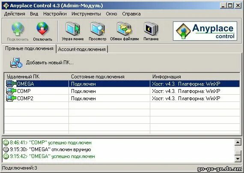
Task: Click Подключений:3 status bar text
Action: 20,168
